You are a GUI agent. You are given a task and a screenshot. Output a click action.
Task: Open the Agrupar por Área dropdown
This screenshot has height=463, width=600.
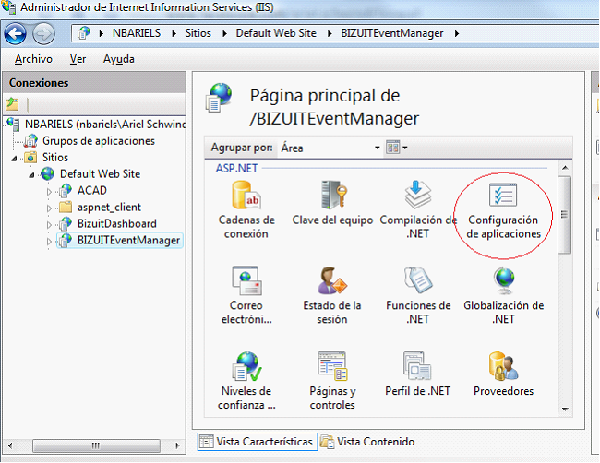tap(330, 148)
